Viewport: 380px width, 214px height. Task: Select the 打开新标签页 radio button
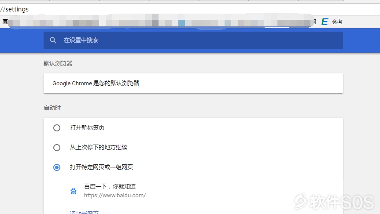[57, 128]
